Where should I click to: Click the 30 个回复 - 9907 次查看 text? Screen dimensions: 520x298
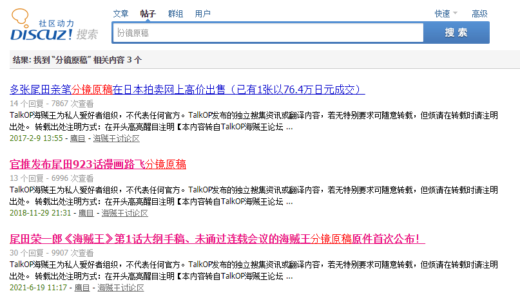click(52, 253)
